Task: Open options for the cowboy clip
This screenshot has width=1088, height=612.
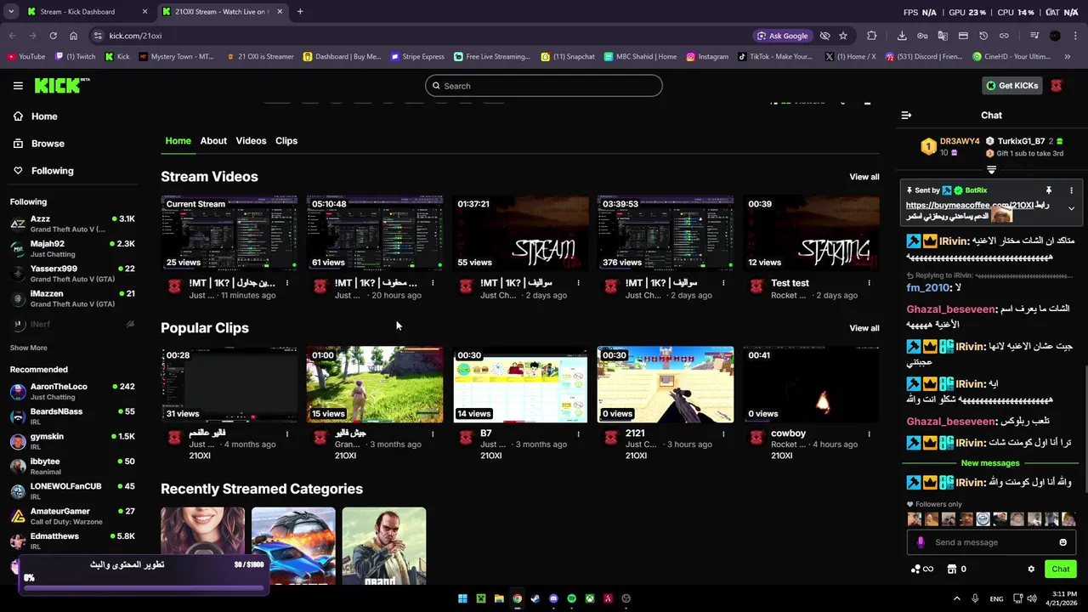Action: tap(869, 433)
